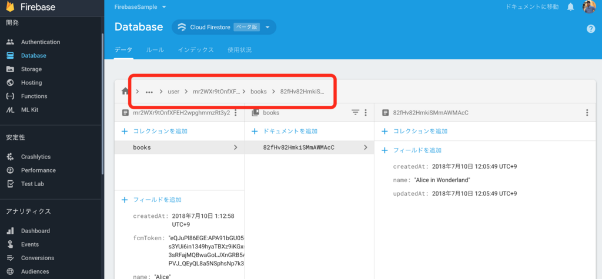Open Test Lab in the sidebar
Image resolution: width=602 pixels, height=279 pixels.
point(32,184)
